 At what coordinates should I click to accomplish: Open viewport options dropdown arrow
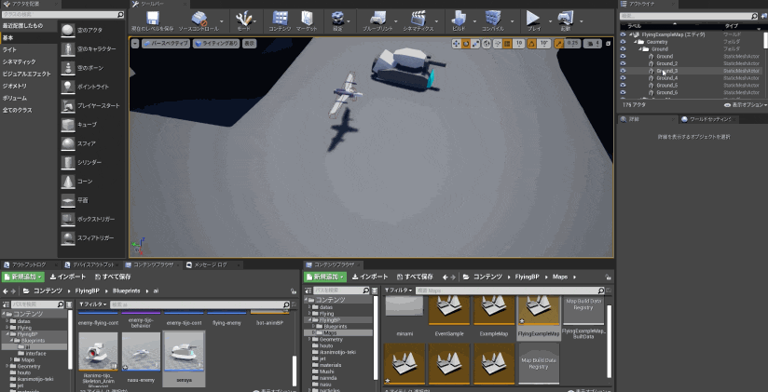[x=135, y=44]
